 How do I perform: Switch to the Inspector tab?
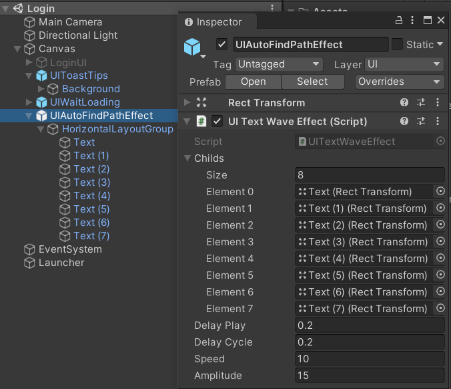pyautogui.click(x=213, y=22)
